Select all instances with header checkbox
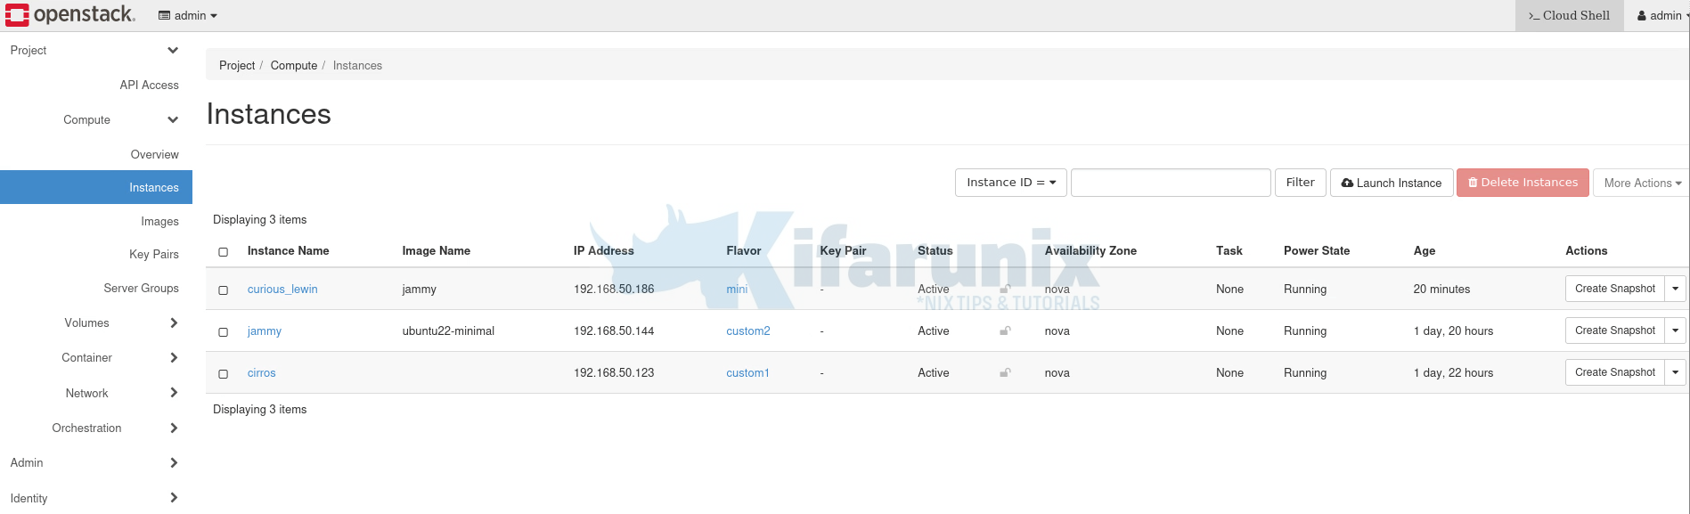The height and width of the screenshot is (514, 1690). (x=224, y=252)
